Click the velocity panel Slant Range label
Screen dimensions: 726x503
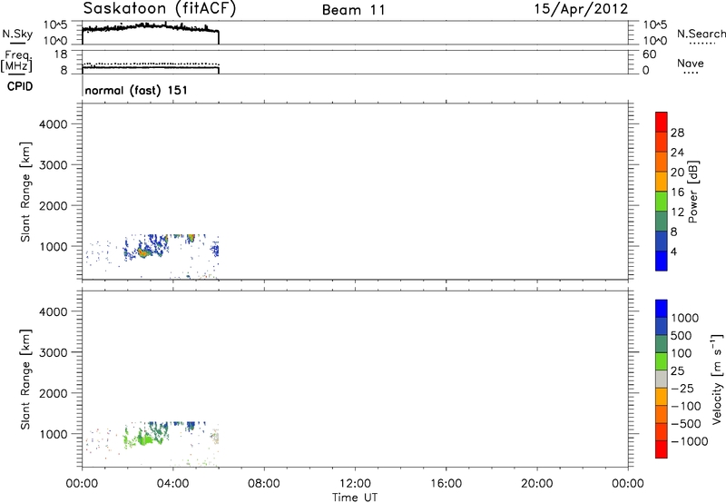[x=25, y=380]
